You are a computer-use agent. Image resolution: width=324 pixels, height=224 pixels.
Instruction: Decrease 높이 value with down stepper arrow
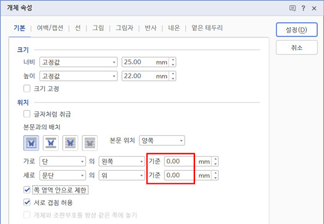point(173,79)
